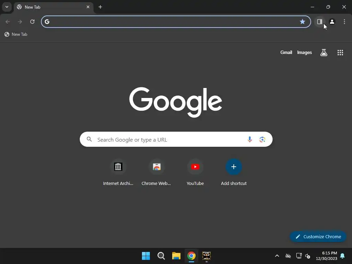352x264 pixels.
Task: Click the Customize Chrome button
Action: pos(318,236)
